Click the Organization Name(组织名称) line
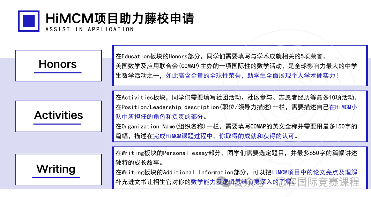This screenshot has height=197, width=371. [236, 126]
